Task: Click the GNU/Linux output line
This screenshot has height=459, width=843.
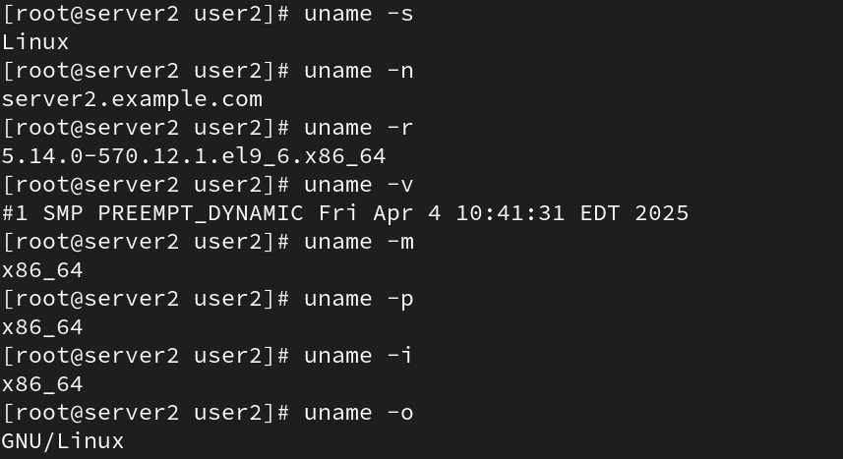Action: [x=63, y=441]
